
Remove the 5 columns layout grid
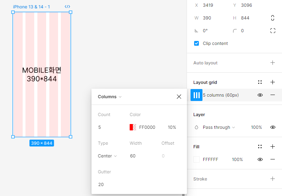(x=272, y=95)
